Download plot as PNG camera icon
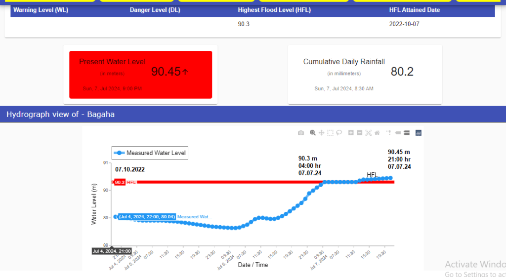The image size is (506, 277). (301, 133)
